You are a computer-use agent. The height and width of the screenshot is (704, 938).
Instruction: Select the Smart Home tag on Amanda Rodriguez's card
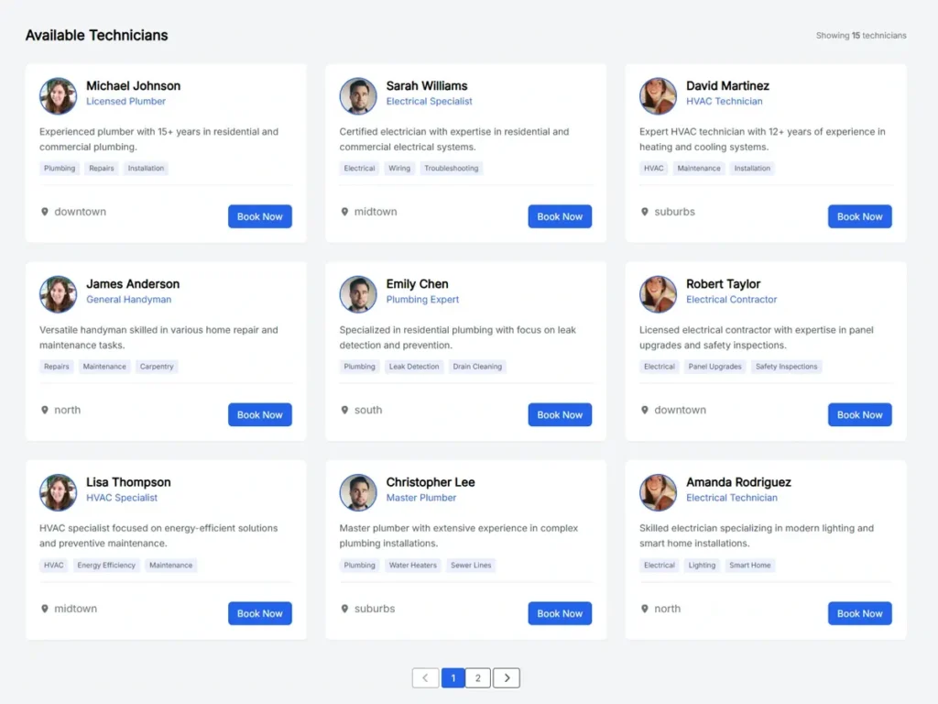point(750,565)
